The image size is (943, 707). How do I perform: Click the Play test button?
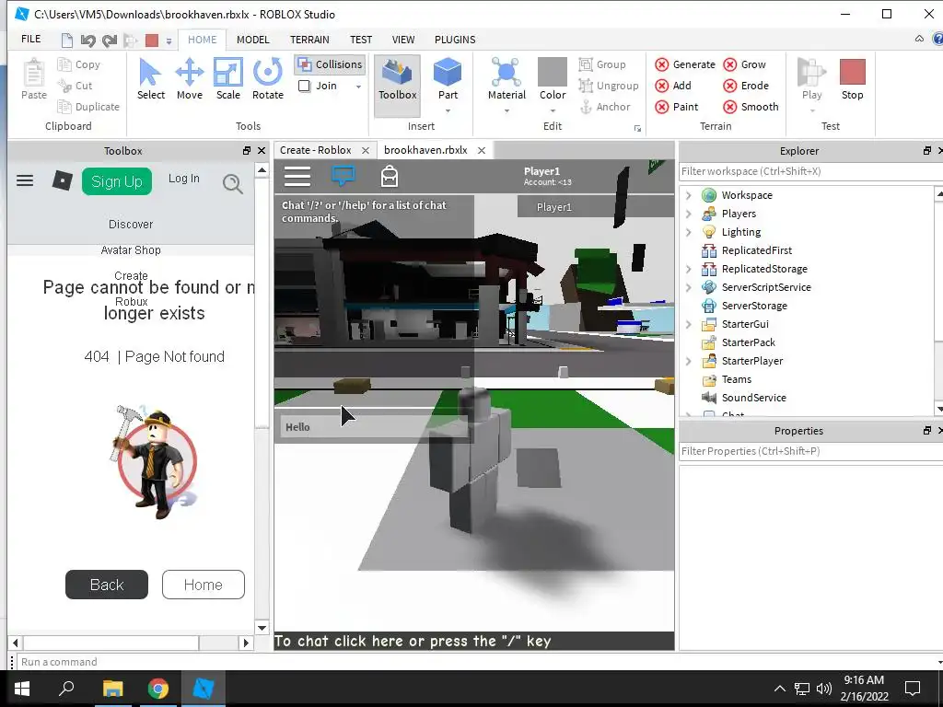pyautogui.click(x=811, y=79)
